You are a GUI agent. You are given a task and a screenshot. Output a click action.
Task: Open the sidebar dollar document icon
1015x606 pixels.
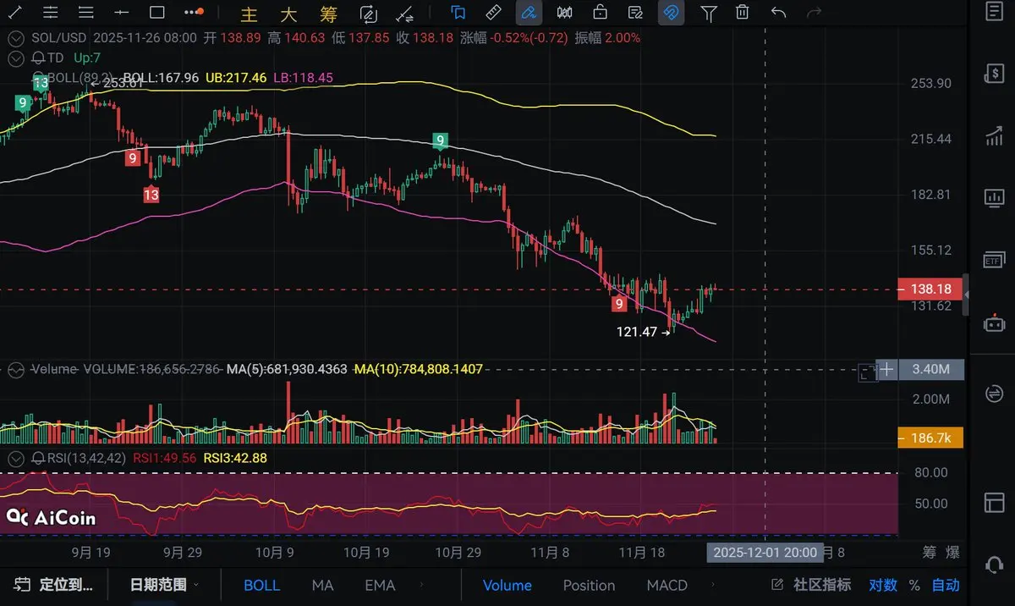[994, 74]
